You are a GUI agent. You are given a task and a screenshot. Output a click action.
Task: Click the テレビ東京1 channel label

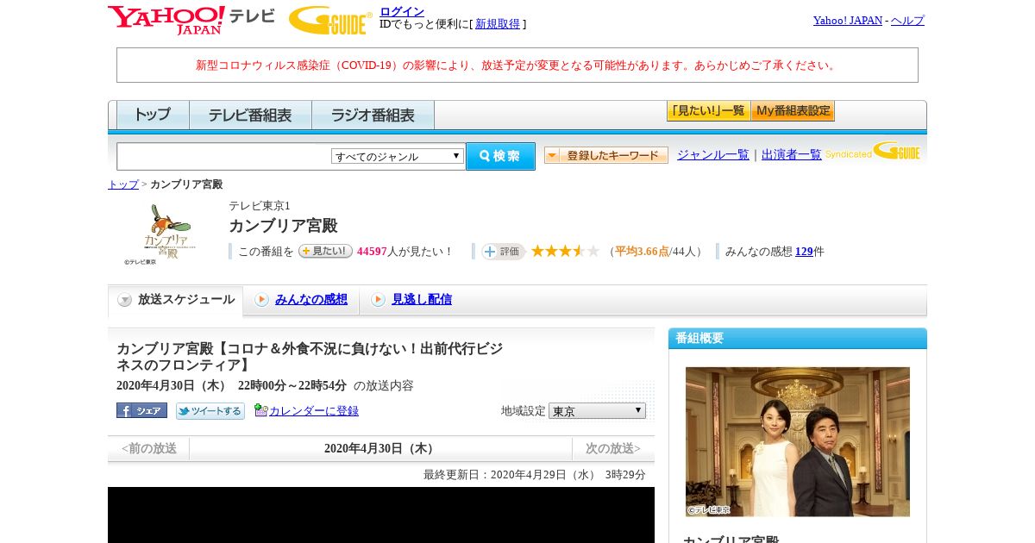(260, 206)
